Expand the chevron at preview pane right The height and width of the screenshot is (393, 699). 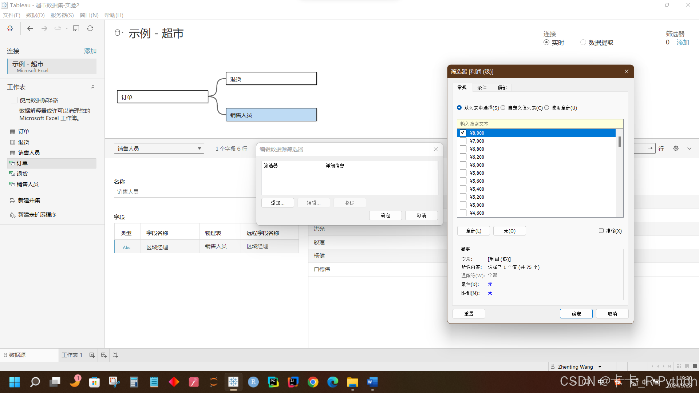pyautogui.click(x=689, y=148)
